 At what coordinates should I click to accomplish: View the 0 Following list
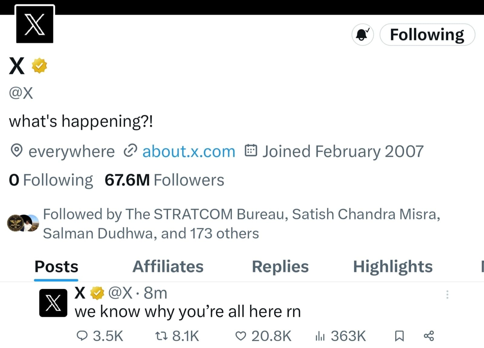click(x=51, y=180)
